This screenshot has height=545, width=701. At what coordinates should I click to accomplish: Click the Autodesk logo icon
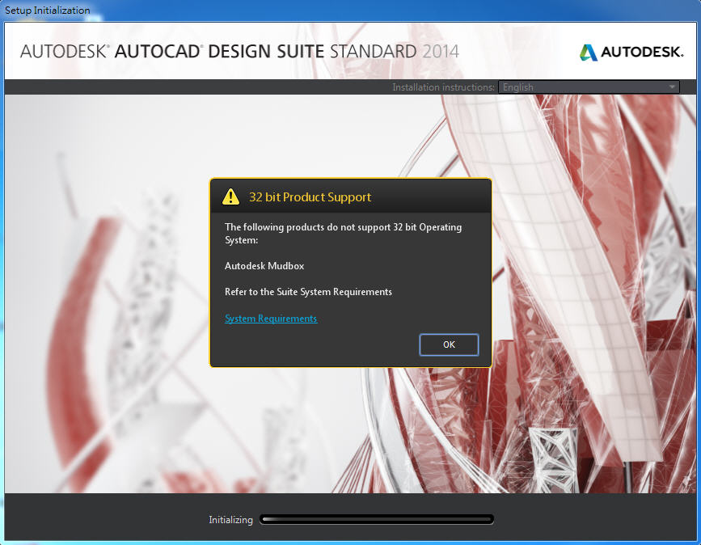[588, 53]
